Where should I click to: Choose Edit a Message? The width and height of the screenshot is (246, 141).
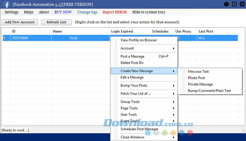[144, 77]
